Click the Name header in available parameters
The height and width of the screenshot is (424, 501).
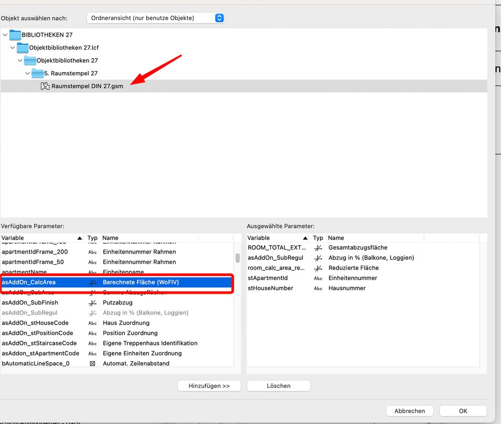click(150, 238)
